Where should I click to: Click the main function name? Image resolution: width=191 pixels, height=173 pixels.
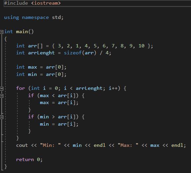pos(22,32)
